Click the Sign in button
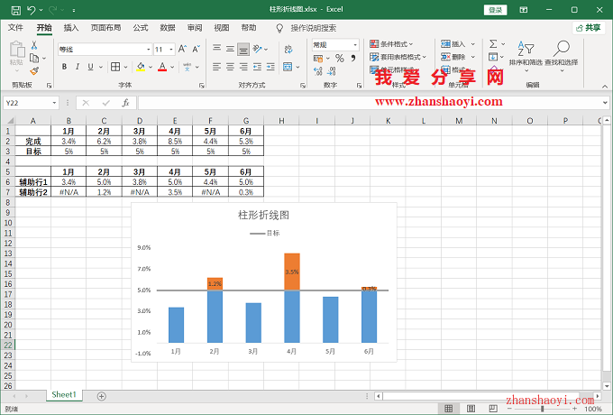Image resolution: width=613 pixels, height=415 pixels. pos(495,10)
